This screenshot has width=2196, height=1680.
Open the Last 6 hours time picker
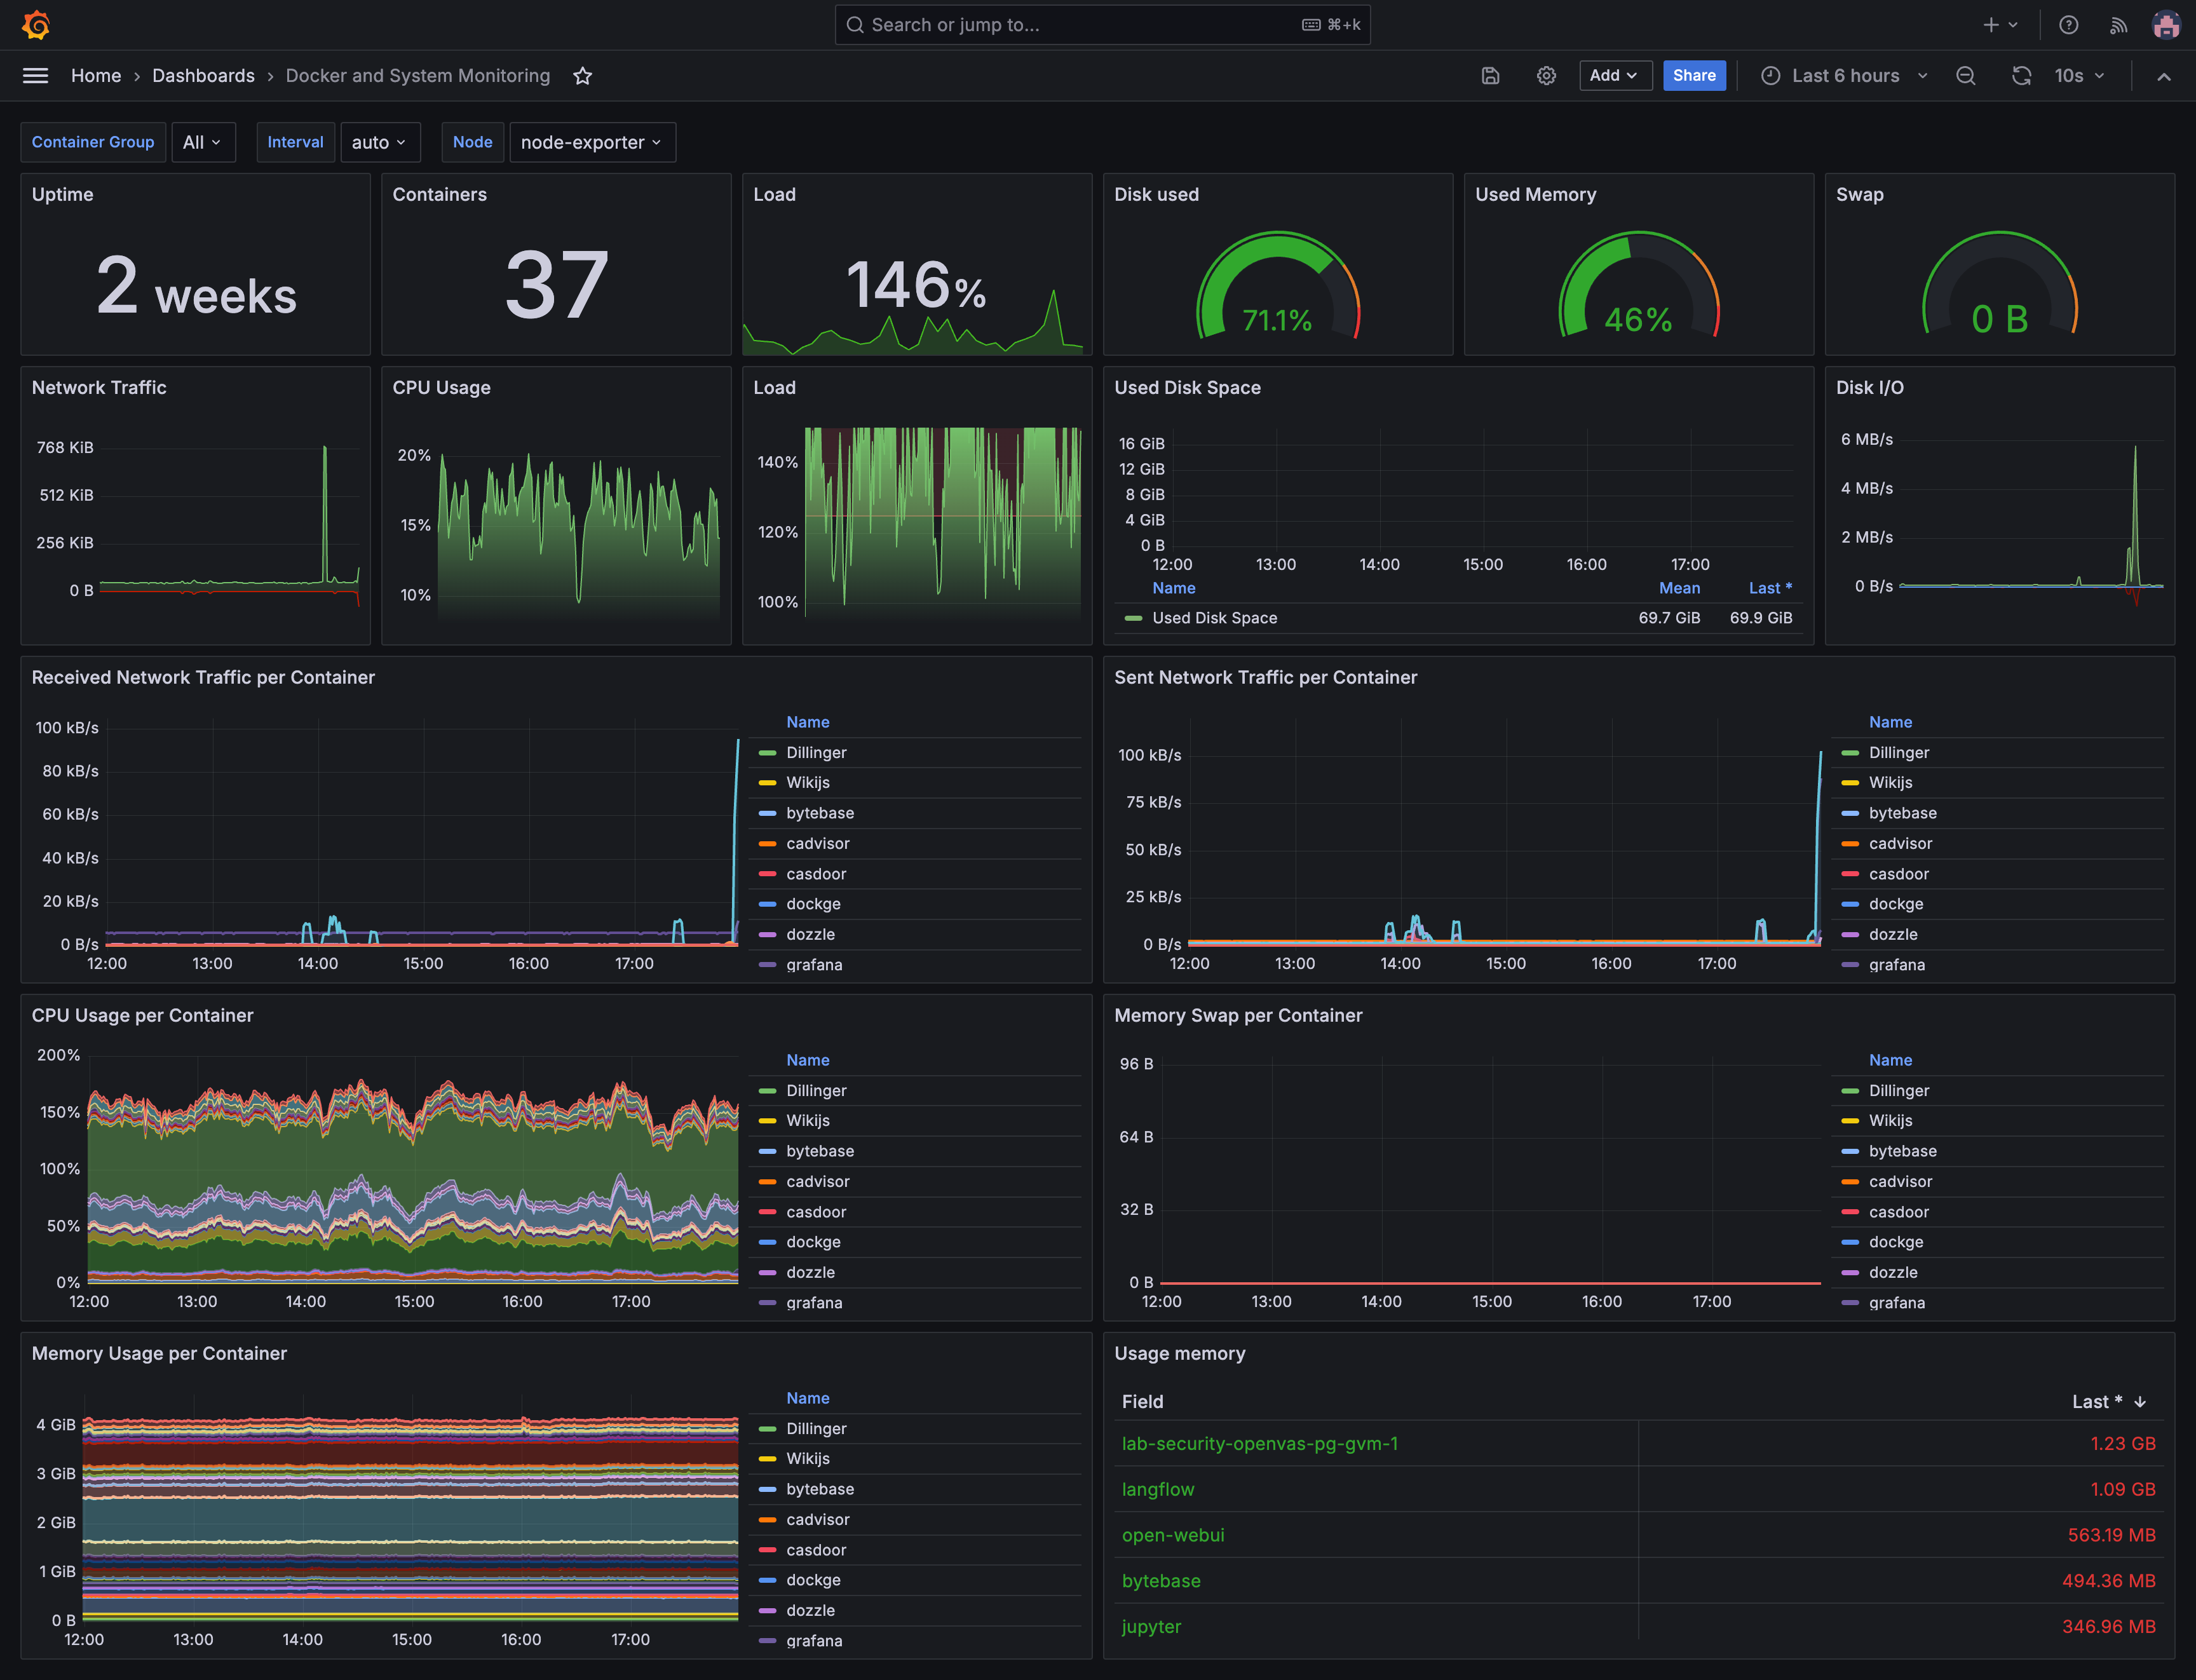(x=1844, y=76)
